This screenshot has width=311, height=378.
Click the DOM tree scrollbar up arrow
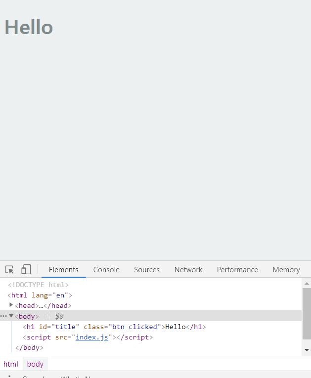coord(307,283)
